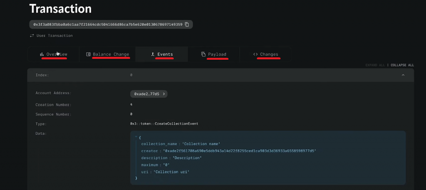The height and width of the screenshot is (190, 426).
Task: Click the wallet icon on Balance Change
Action: [88, 54]
